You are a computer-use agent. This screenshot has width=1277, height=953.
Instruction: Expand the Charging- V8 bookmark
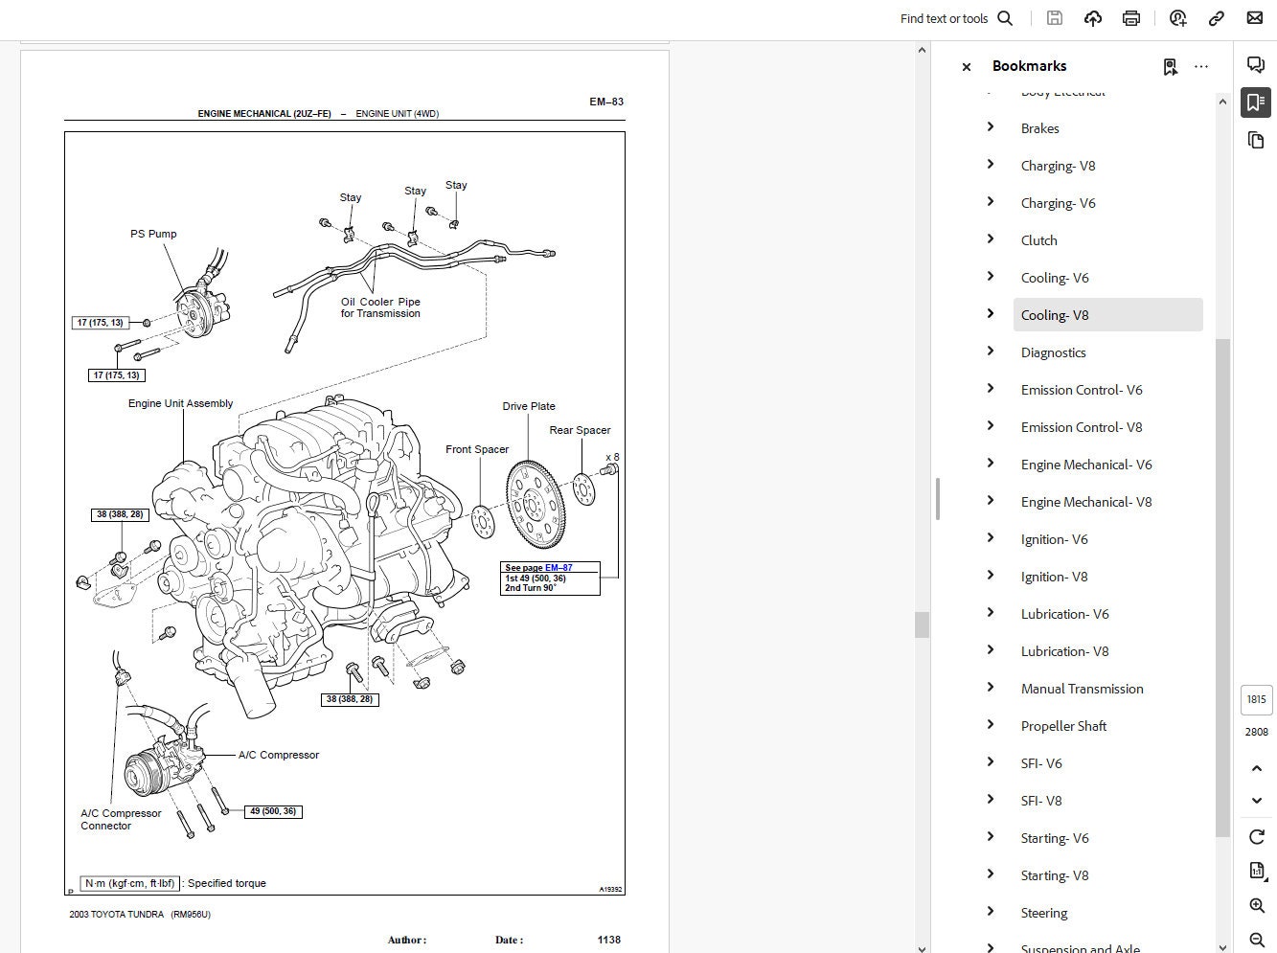(x=991, y=165)
